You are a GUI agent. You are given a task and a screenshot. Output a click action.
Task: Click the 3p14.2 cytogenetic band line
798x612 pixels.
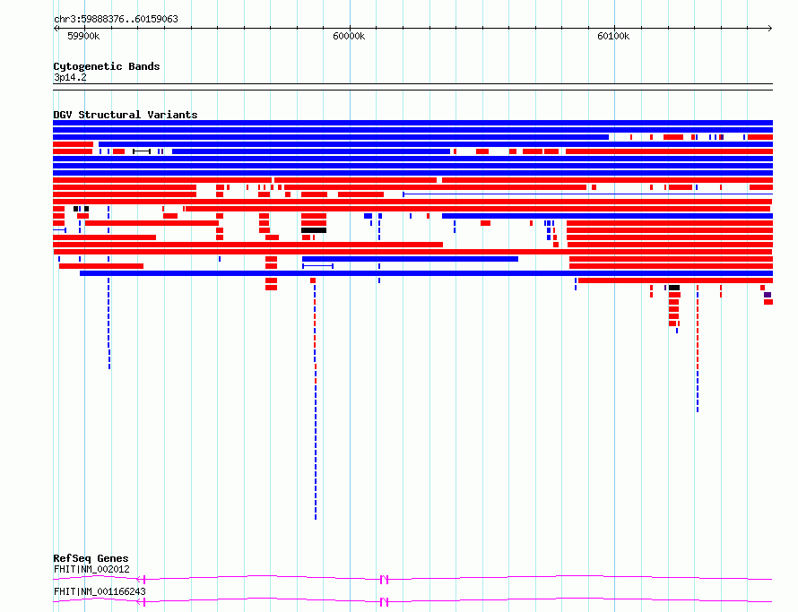point(412,87)
